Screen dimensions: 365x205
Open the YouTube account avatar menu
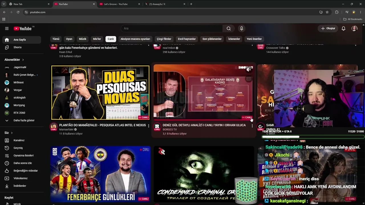(354, 28)
